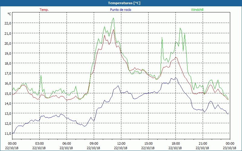The width and height of the screenshot is (242, 151).
Task: Click the 20,0 y-axis value
Action: pyautogui.click(x=8, y=43)
